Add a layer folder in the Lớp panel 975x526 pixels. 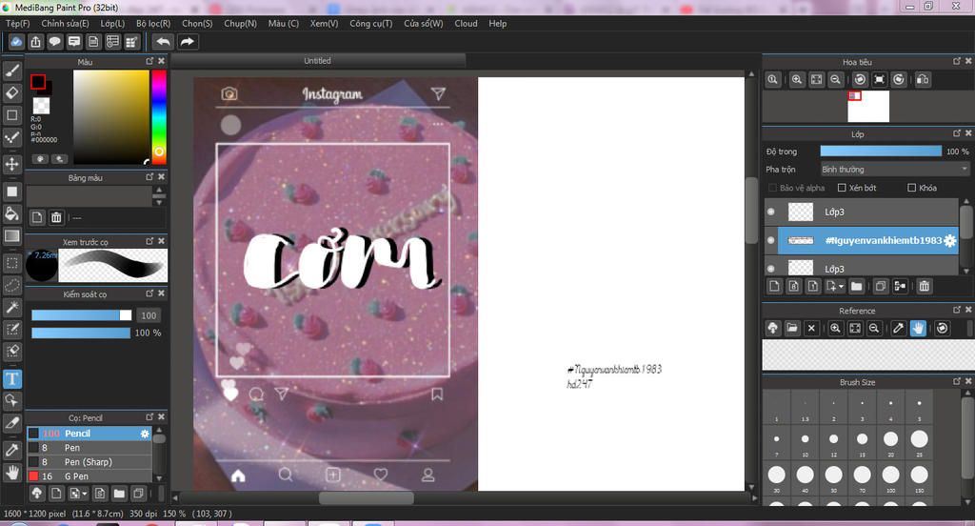pos(856,286)
